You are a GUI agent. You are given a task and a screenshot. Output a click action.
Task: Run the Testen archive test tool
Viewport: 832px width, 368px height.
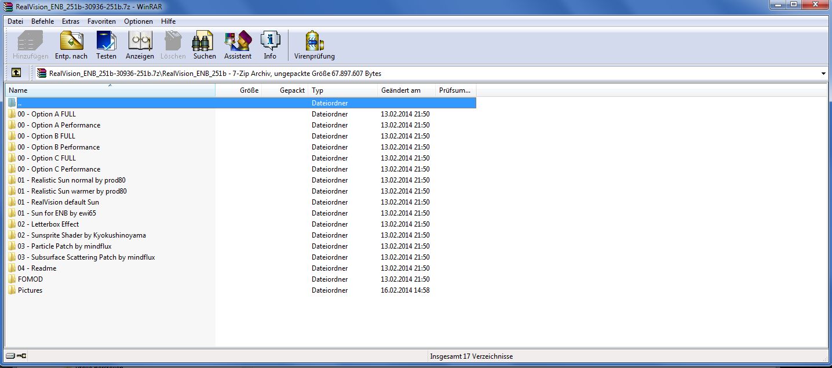[x=106, y=45]
